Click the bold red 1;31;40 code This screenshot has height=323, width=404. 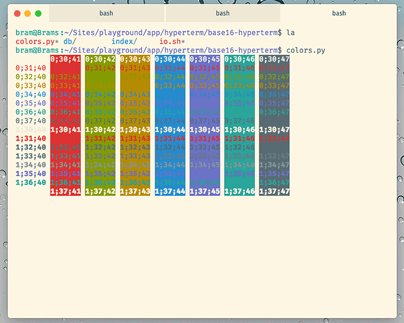pos(31,138)
